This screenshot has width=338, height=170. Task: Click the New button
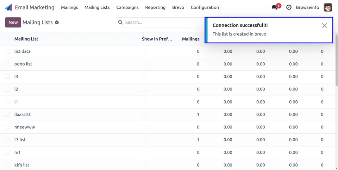point(13,23)
